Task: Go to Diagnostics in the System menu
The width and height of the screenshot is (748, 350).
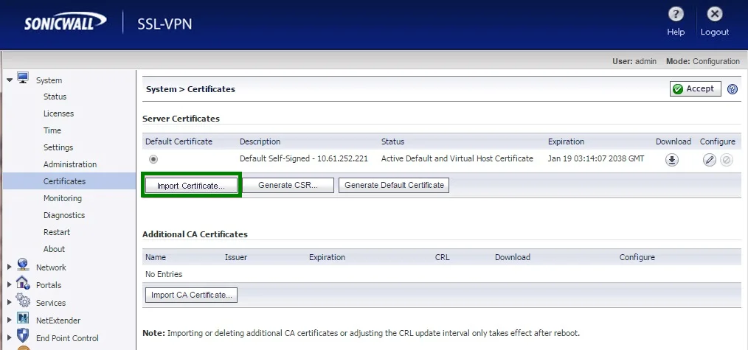Action: (x=63, y=215)
